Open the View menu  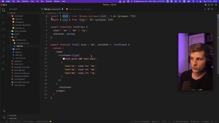coord(33,1)
